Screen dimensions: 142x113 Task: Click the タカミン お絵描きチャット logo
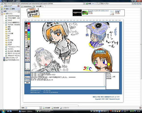pyautogui.click(x=33, y=13)
